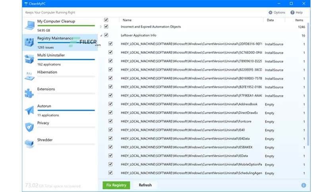Uncheck Incorrect and Expired Automation Objects checkbox
This screenshot has height=192, width=332.
(106, 27)
